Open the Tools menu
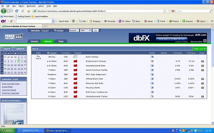This screenshot has height=133, width=214. (49, 6)
